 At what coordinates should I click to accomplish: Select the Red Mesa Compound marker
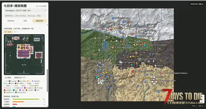(x=108, y=87)
